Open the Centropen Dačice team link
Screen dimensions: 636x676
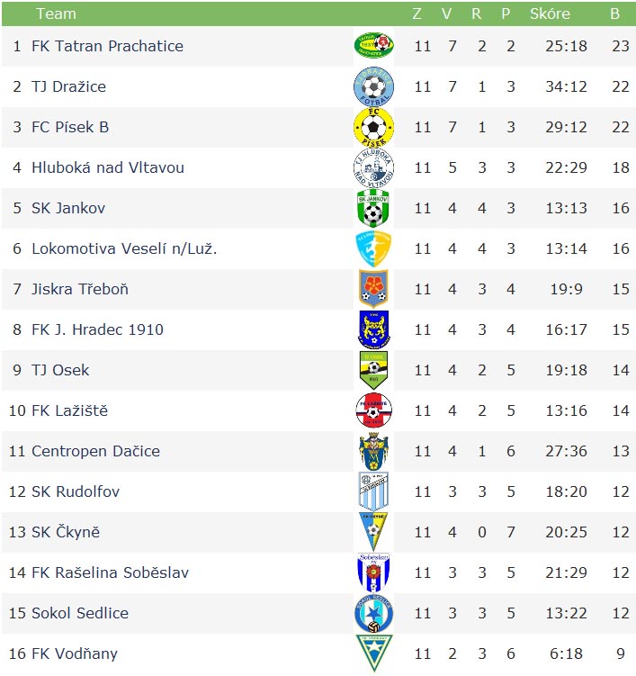point(95,451)
